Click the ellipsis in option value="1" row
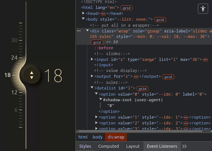 [186, 118]
